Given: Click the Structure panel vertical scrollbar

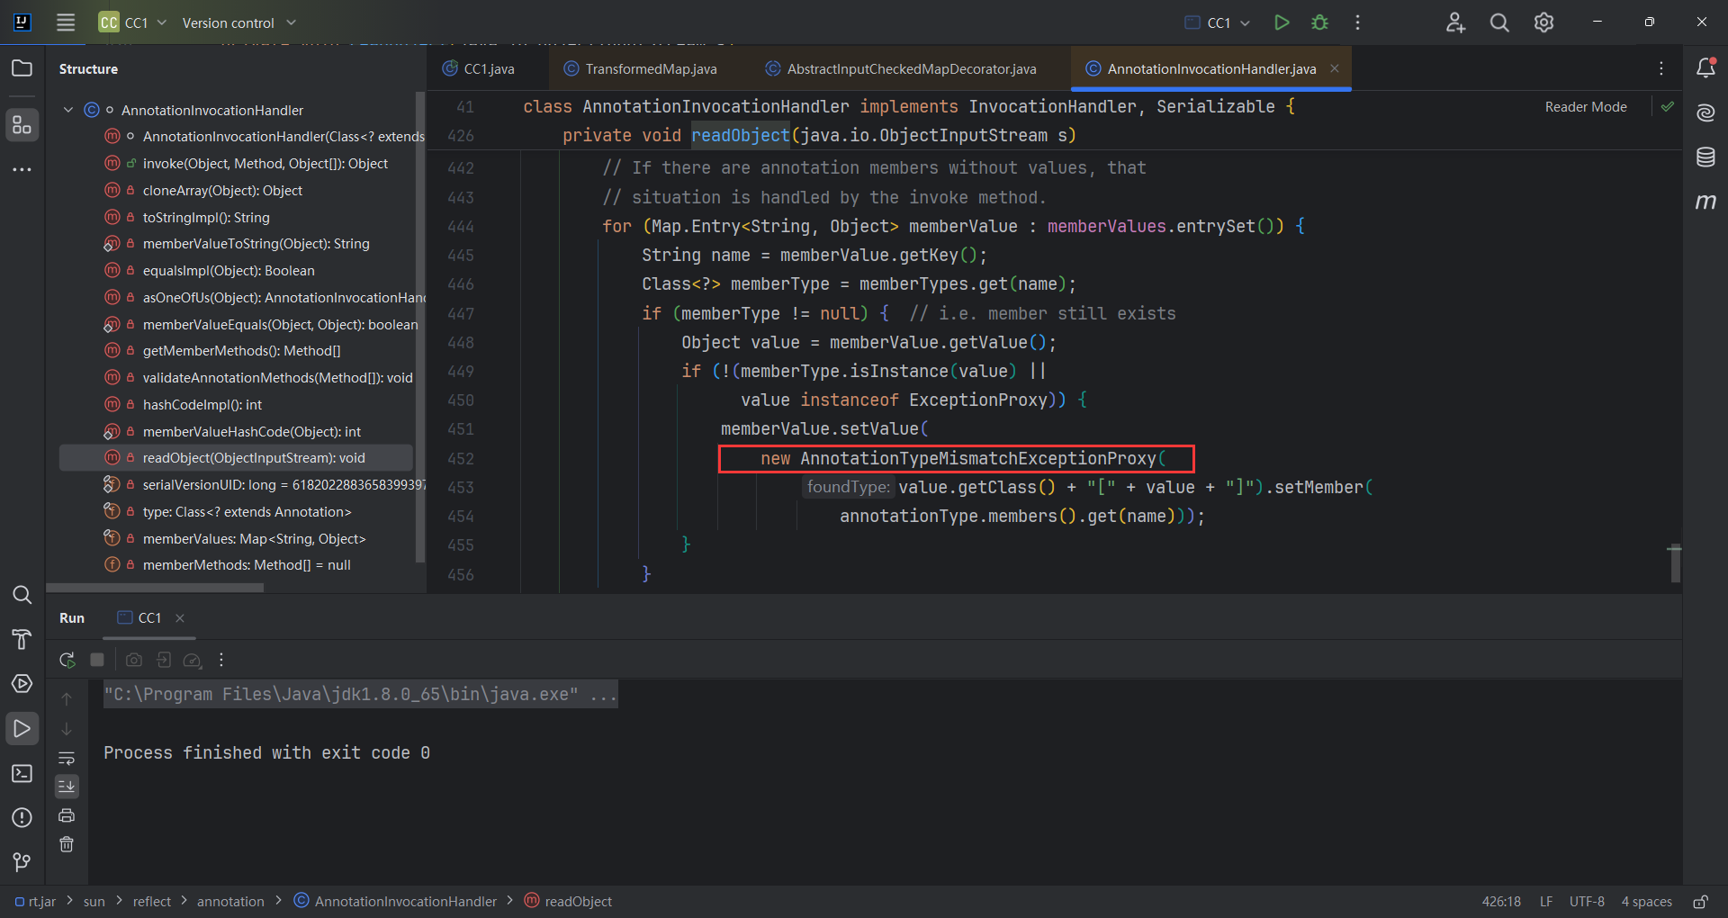Looking at the screenshot, I should [419, 328].
